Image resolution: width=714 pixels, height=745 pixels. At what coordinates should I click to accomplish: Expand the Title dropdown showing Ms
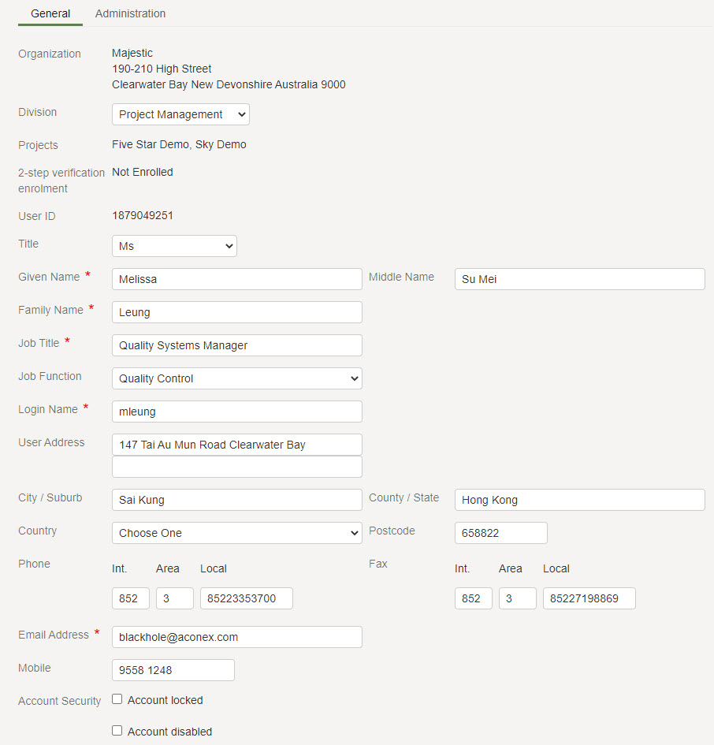click(174, 246)
